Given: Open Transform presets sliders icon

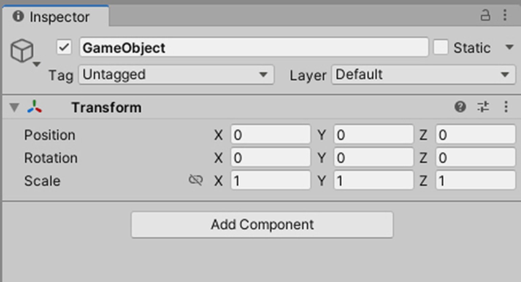Looking at the screenshot, I should 483,107.
